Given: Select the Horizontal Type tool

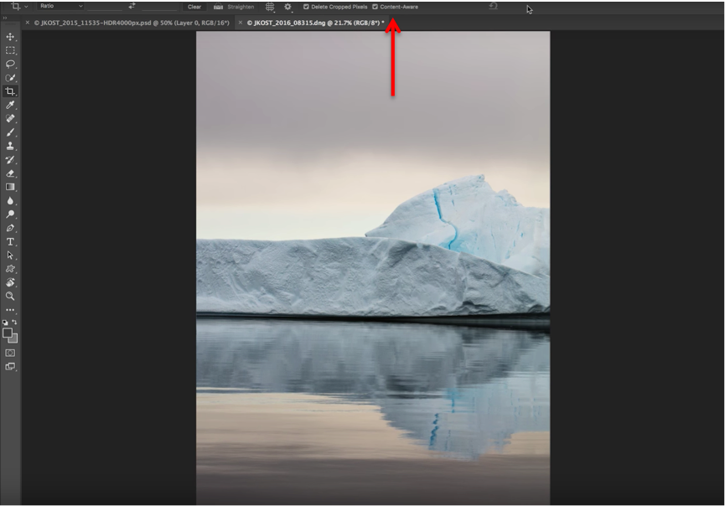Looking at the screenshot, I should (x=11, y=241).
